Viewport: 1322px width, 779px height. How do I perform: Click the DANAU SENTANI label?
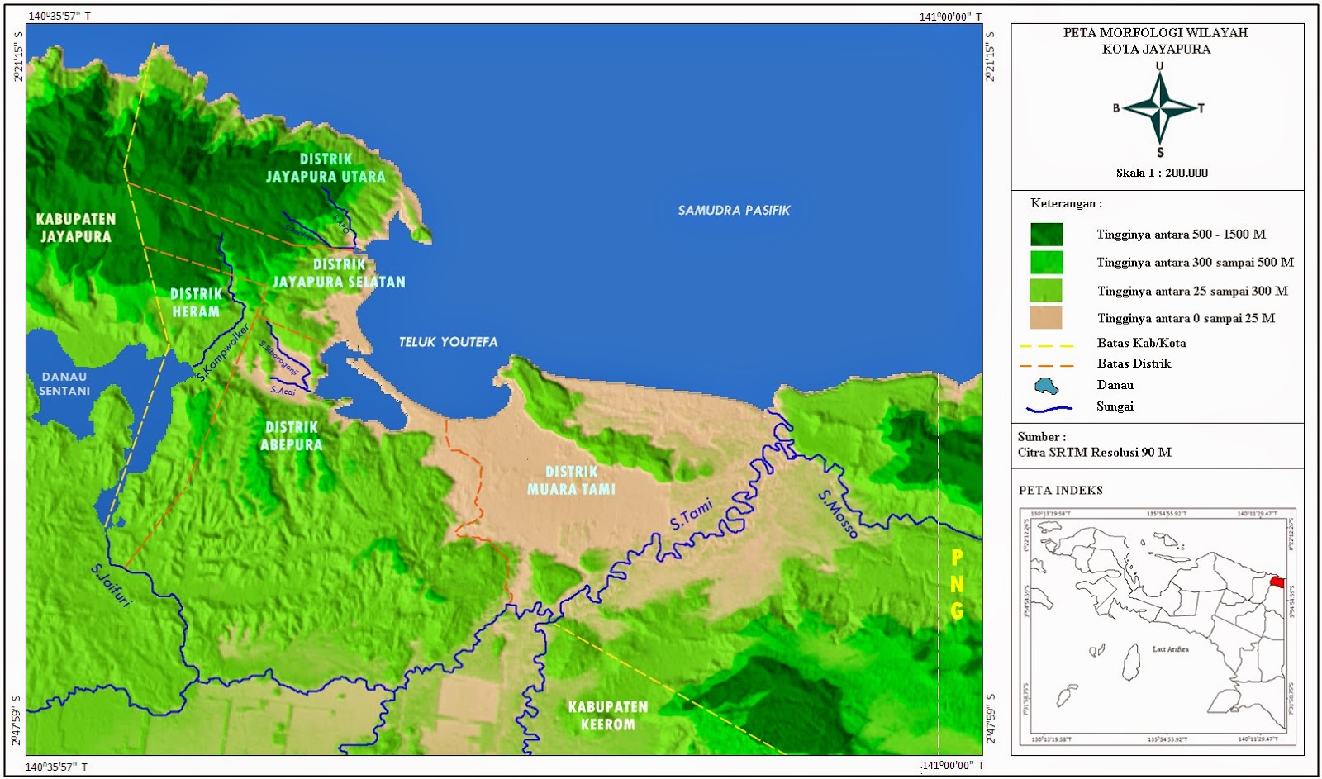(x=64, y=383)
